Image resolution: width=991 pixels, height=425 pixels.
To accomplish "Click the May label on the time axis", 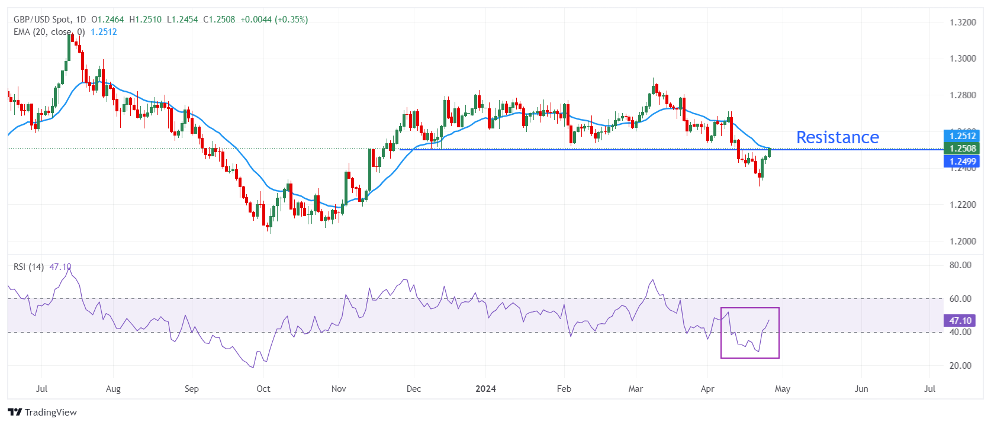I will [x=783, y=389].
